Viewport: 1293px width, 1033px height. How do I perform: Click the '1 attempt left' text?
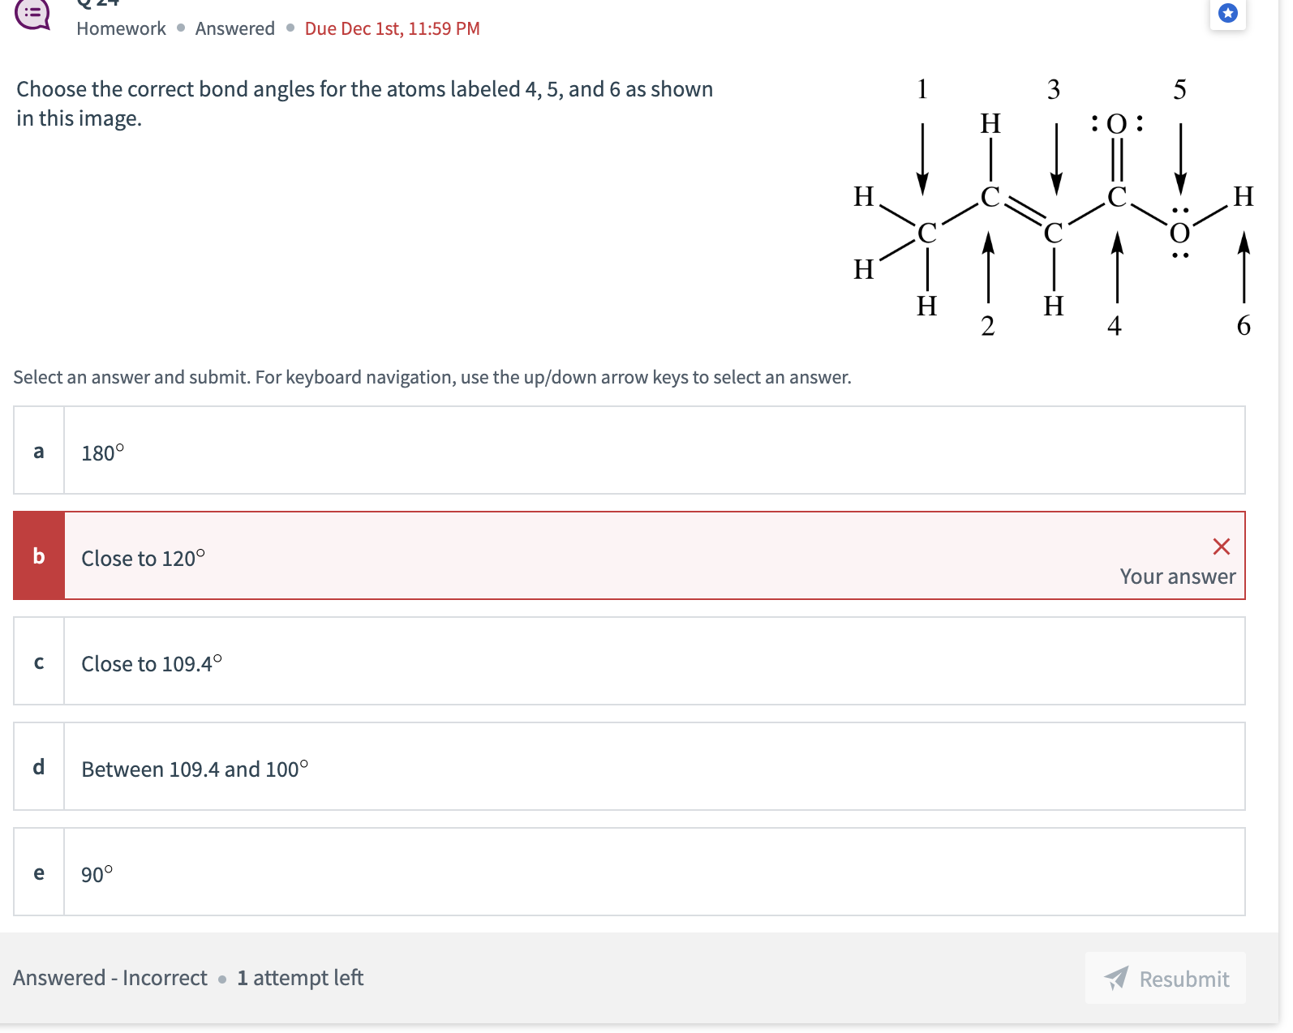[x=300, y=978]
